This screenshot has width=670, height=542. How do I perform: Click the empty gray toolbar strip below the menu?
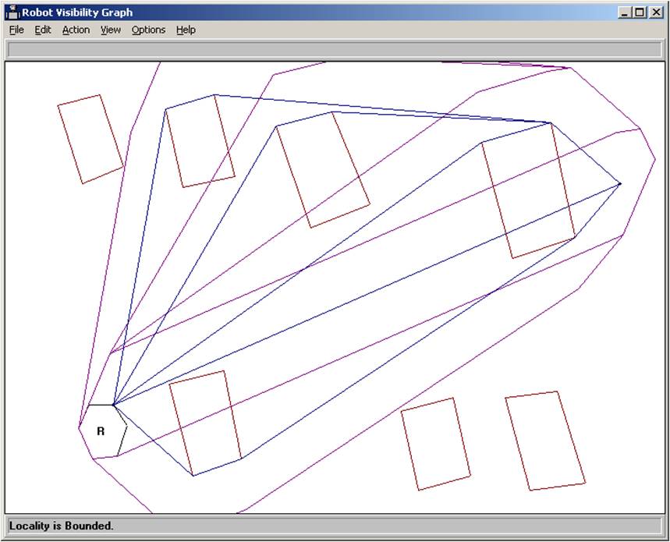(x=335, y=50)
